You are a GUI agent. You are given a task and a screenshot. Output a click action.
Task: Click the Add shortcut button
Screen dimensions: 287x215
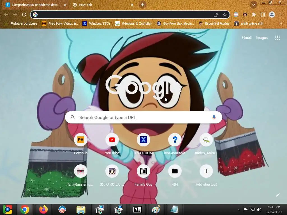coord(206,176)
